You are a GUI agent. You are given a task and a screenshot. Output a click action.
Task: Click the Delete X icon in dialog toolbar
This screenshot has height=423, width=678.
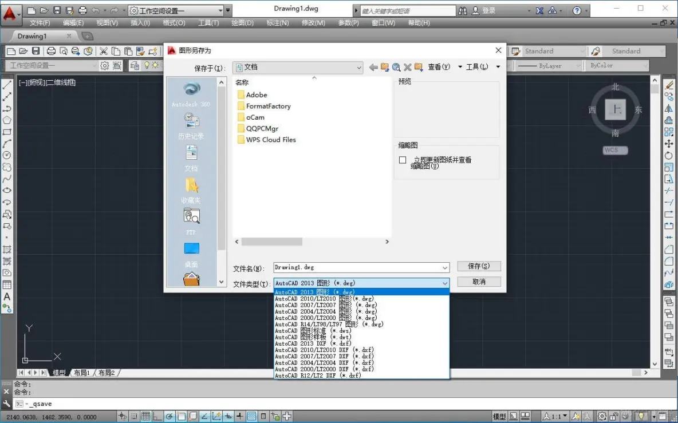(407, 67)
